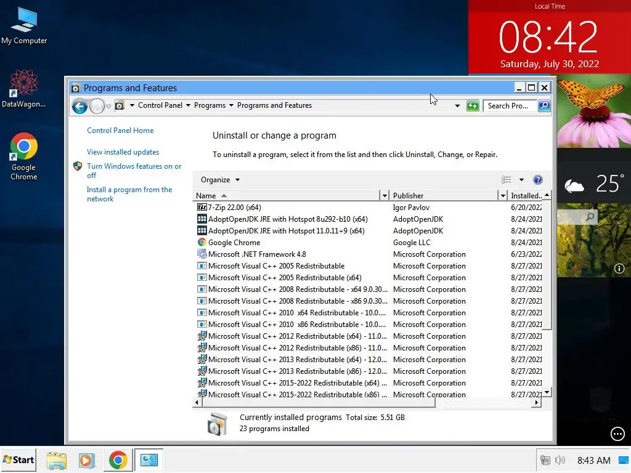
Task: Click the horizontal scrollbar thumb
Action: coord(318,403)
